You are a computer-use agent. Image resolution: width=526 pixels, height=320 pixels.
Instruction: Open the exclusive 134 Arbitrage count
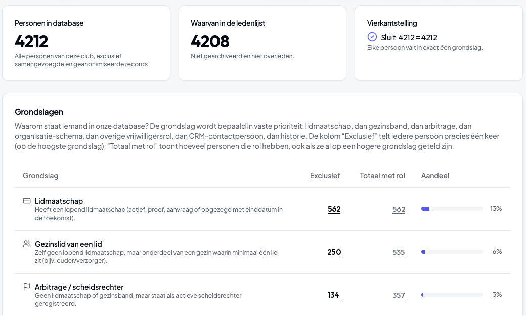click(x=333, y=295)
